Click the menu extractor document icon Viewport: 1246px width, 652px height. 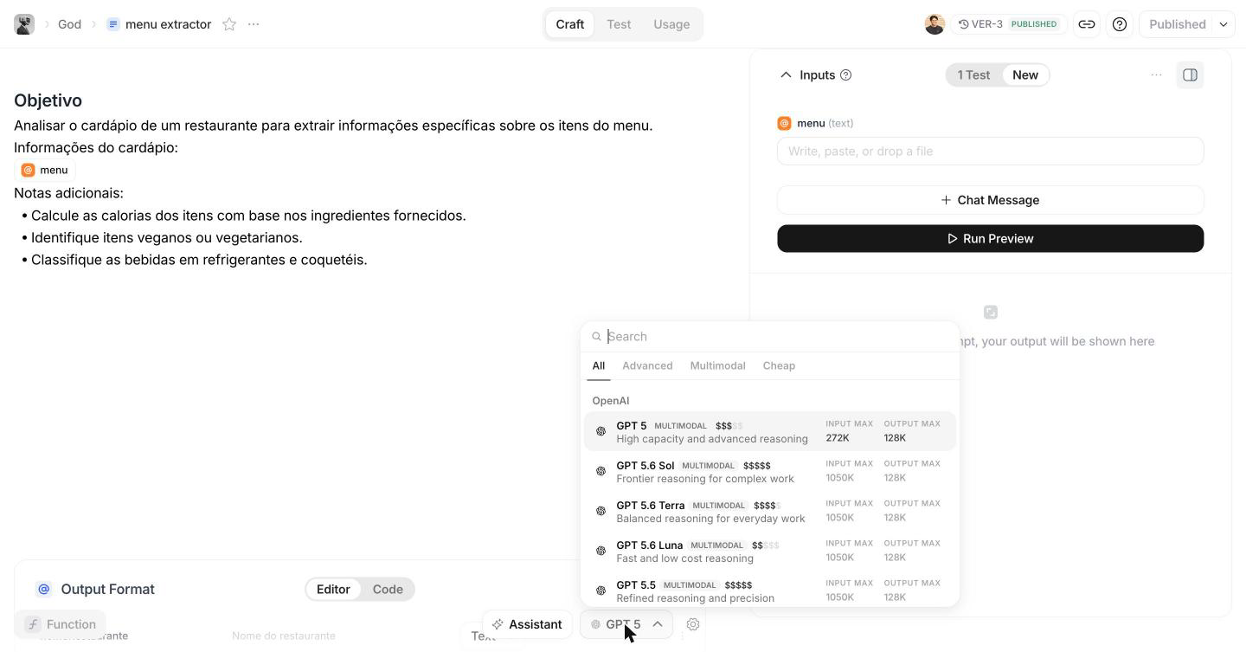click(x=113, y=24)
